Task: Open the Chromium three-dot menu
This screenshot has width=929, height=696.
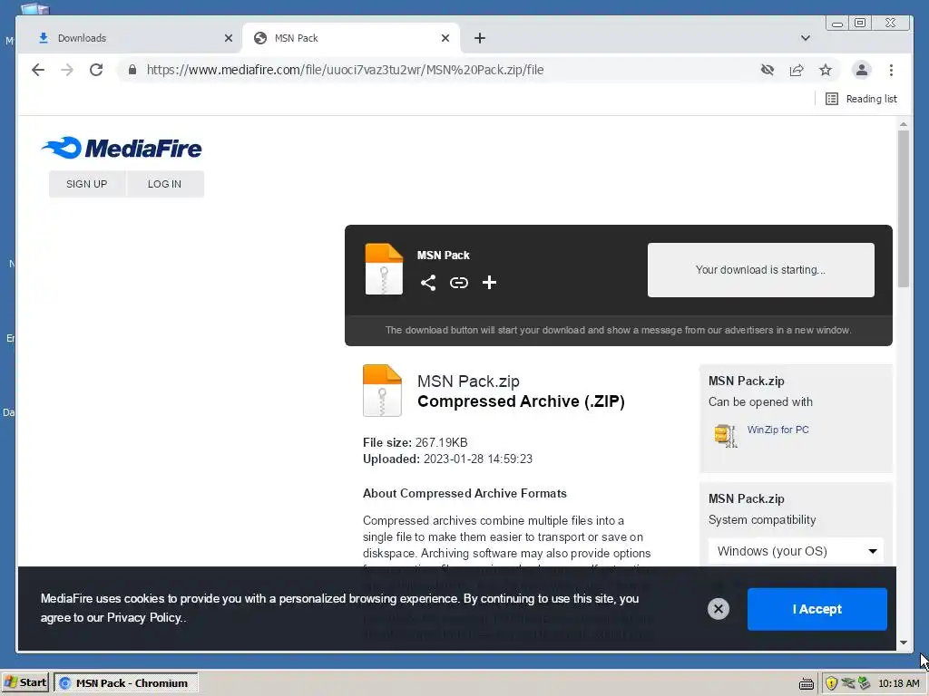Action: click(891, 70)
